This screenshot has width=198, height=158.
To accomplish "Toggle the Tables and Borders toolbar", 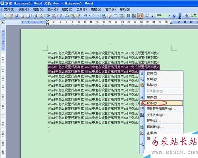I will tap(110, 16).
